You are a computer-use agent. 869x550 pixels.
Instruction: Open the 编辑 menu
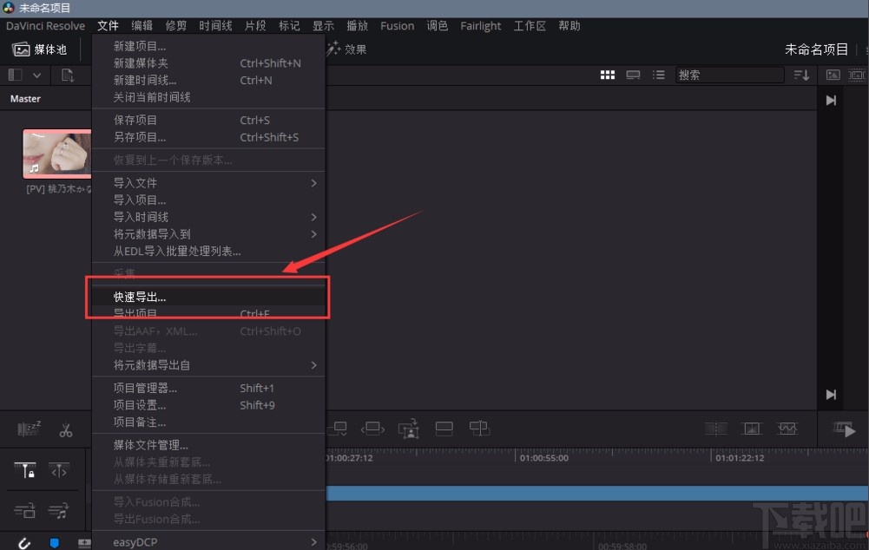click(x=142, y=25)
